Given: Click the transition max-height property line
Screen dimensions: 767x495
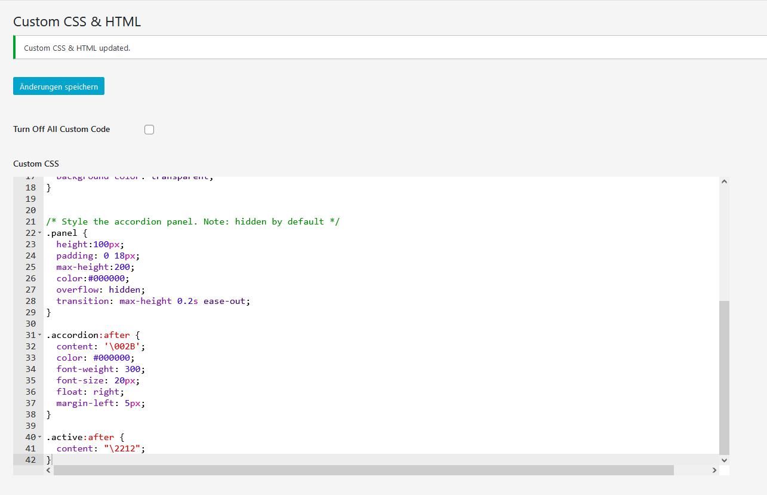Looking at the screenshot, I should (153, 301).
